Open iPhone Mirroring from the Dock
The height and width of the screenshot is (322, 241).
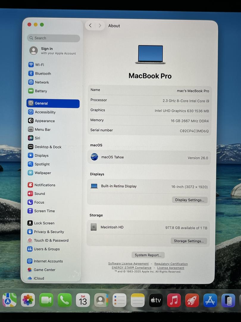click(228, 300)
